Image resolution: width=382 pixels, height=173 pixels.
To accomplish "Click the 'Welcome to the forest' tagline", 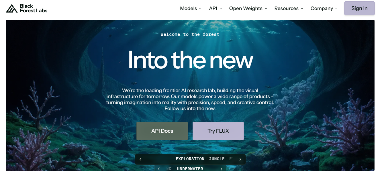I will click(190, 34).
